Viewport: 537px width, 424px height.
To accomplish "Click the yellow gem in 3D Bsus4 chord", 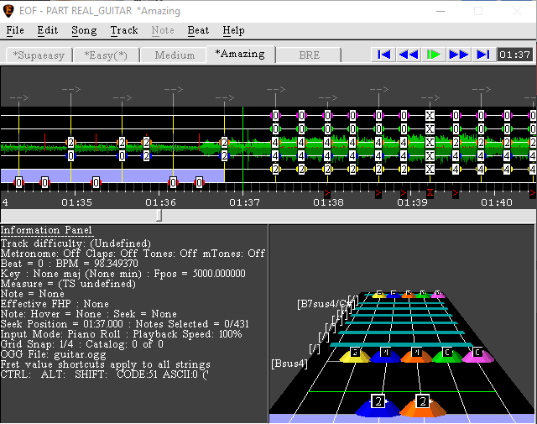I will (355, 355).
